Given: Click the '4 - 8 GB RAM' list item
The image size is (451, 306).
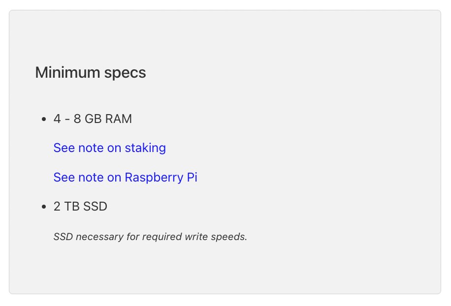Looking at the screenshot, I should coord(93,119).
